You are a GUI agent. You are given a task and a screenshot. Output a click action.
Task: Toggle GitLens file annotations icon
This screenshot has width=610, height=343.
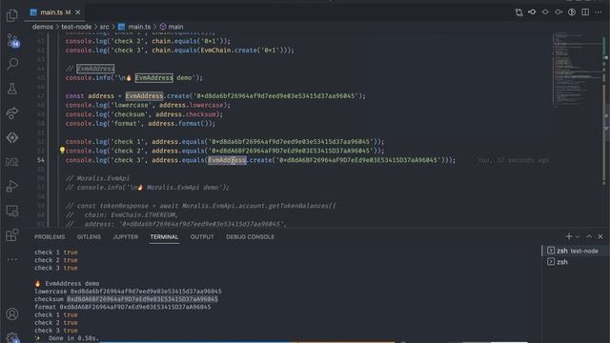point(572,12)
